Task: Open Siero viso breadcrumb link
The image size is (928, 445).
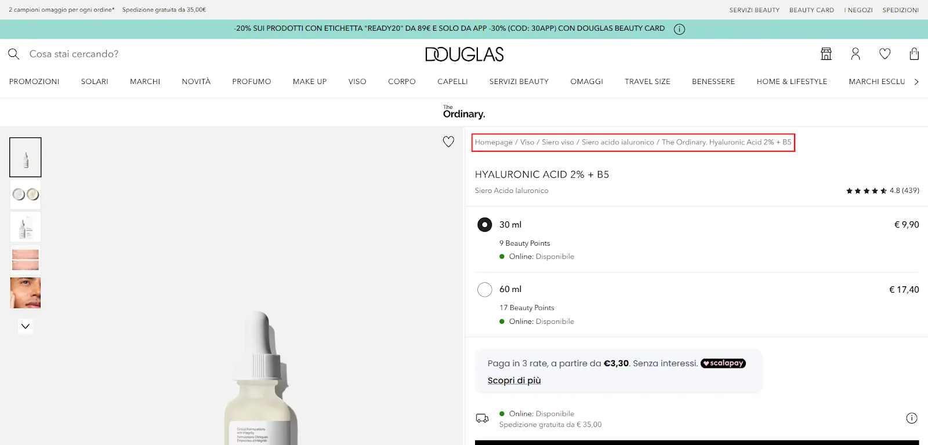Action: pyautogui.click(x=558, y=142)
